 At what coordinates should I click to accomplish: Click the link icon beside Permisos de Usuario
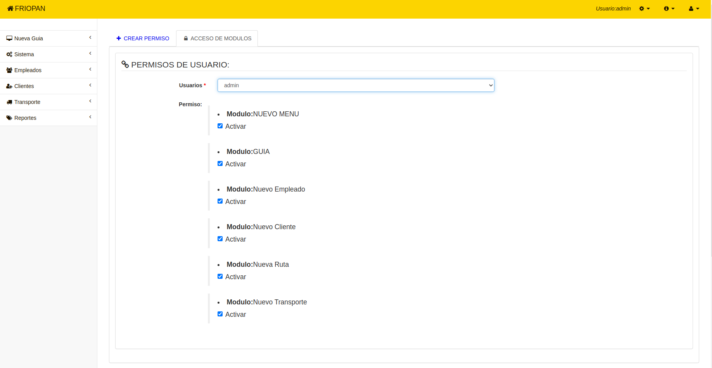(x=125, y=64)
